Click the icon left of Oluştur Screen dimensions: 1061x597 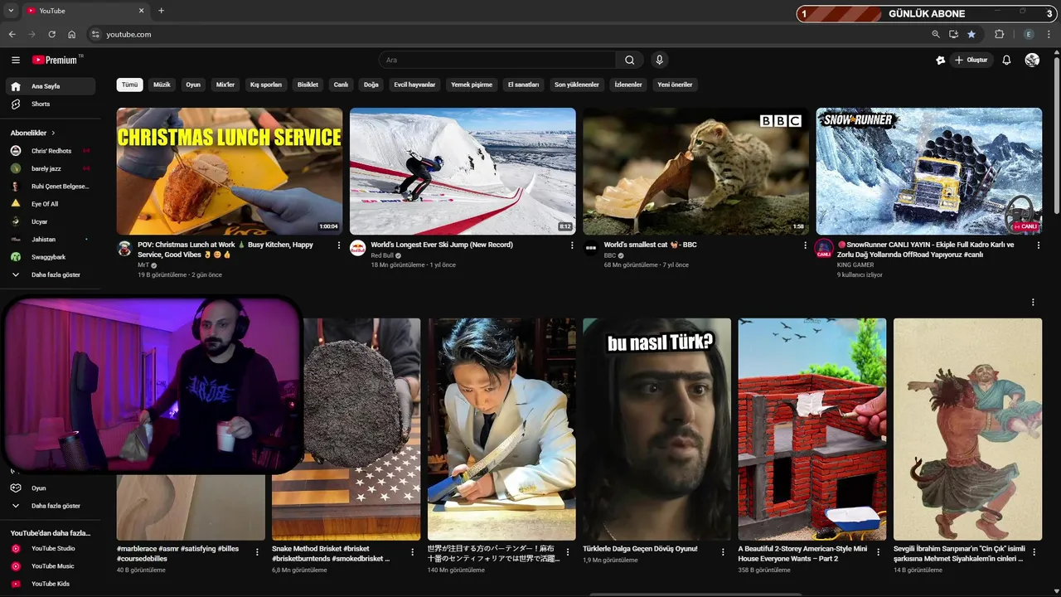point(940,60)
